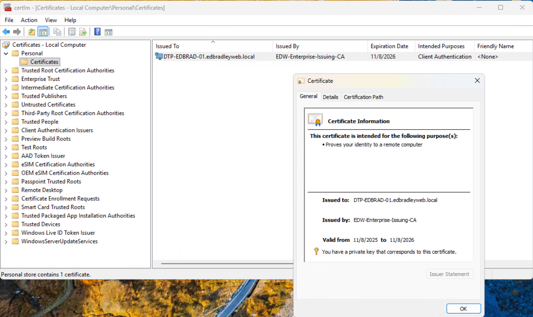Expand the Trusted Root Certification Authorities folder
The height and width of the screenshot is (317, 533).
click(x=6, y=70)
